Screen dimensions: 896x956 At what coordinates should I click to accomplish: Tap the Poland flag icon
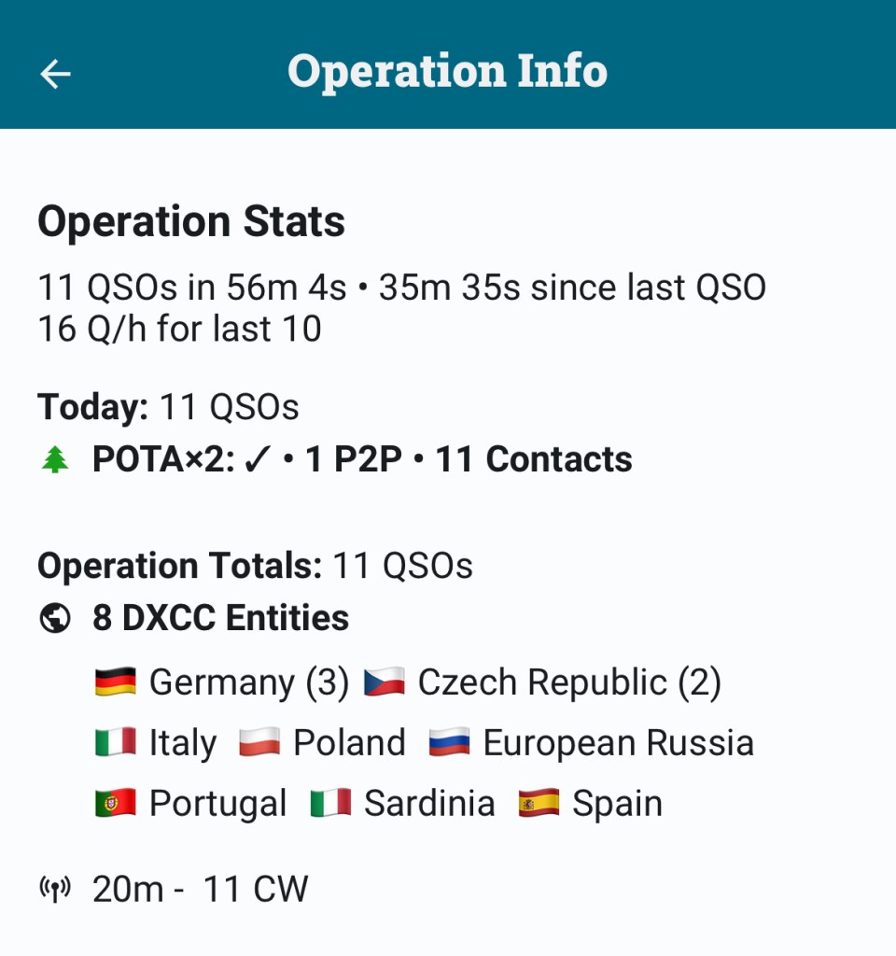[259, 743]
